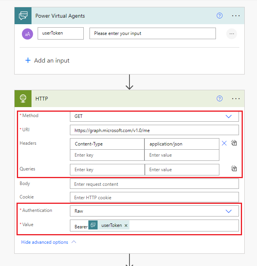Click the URI input field
This screenshot has width=257, height=266.
click(x=154, y=131)
